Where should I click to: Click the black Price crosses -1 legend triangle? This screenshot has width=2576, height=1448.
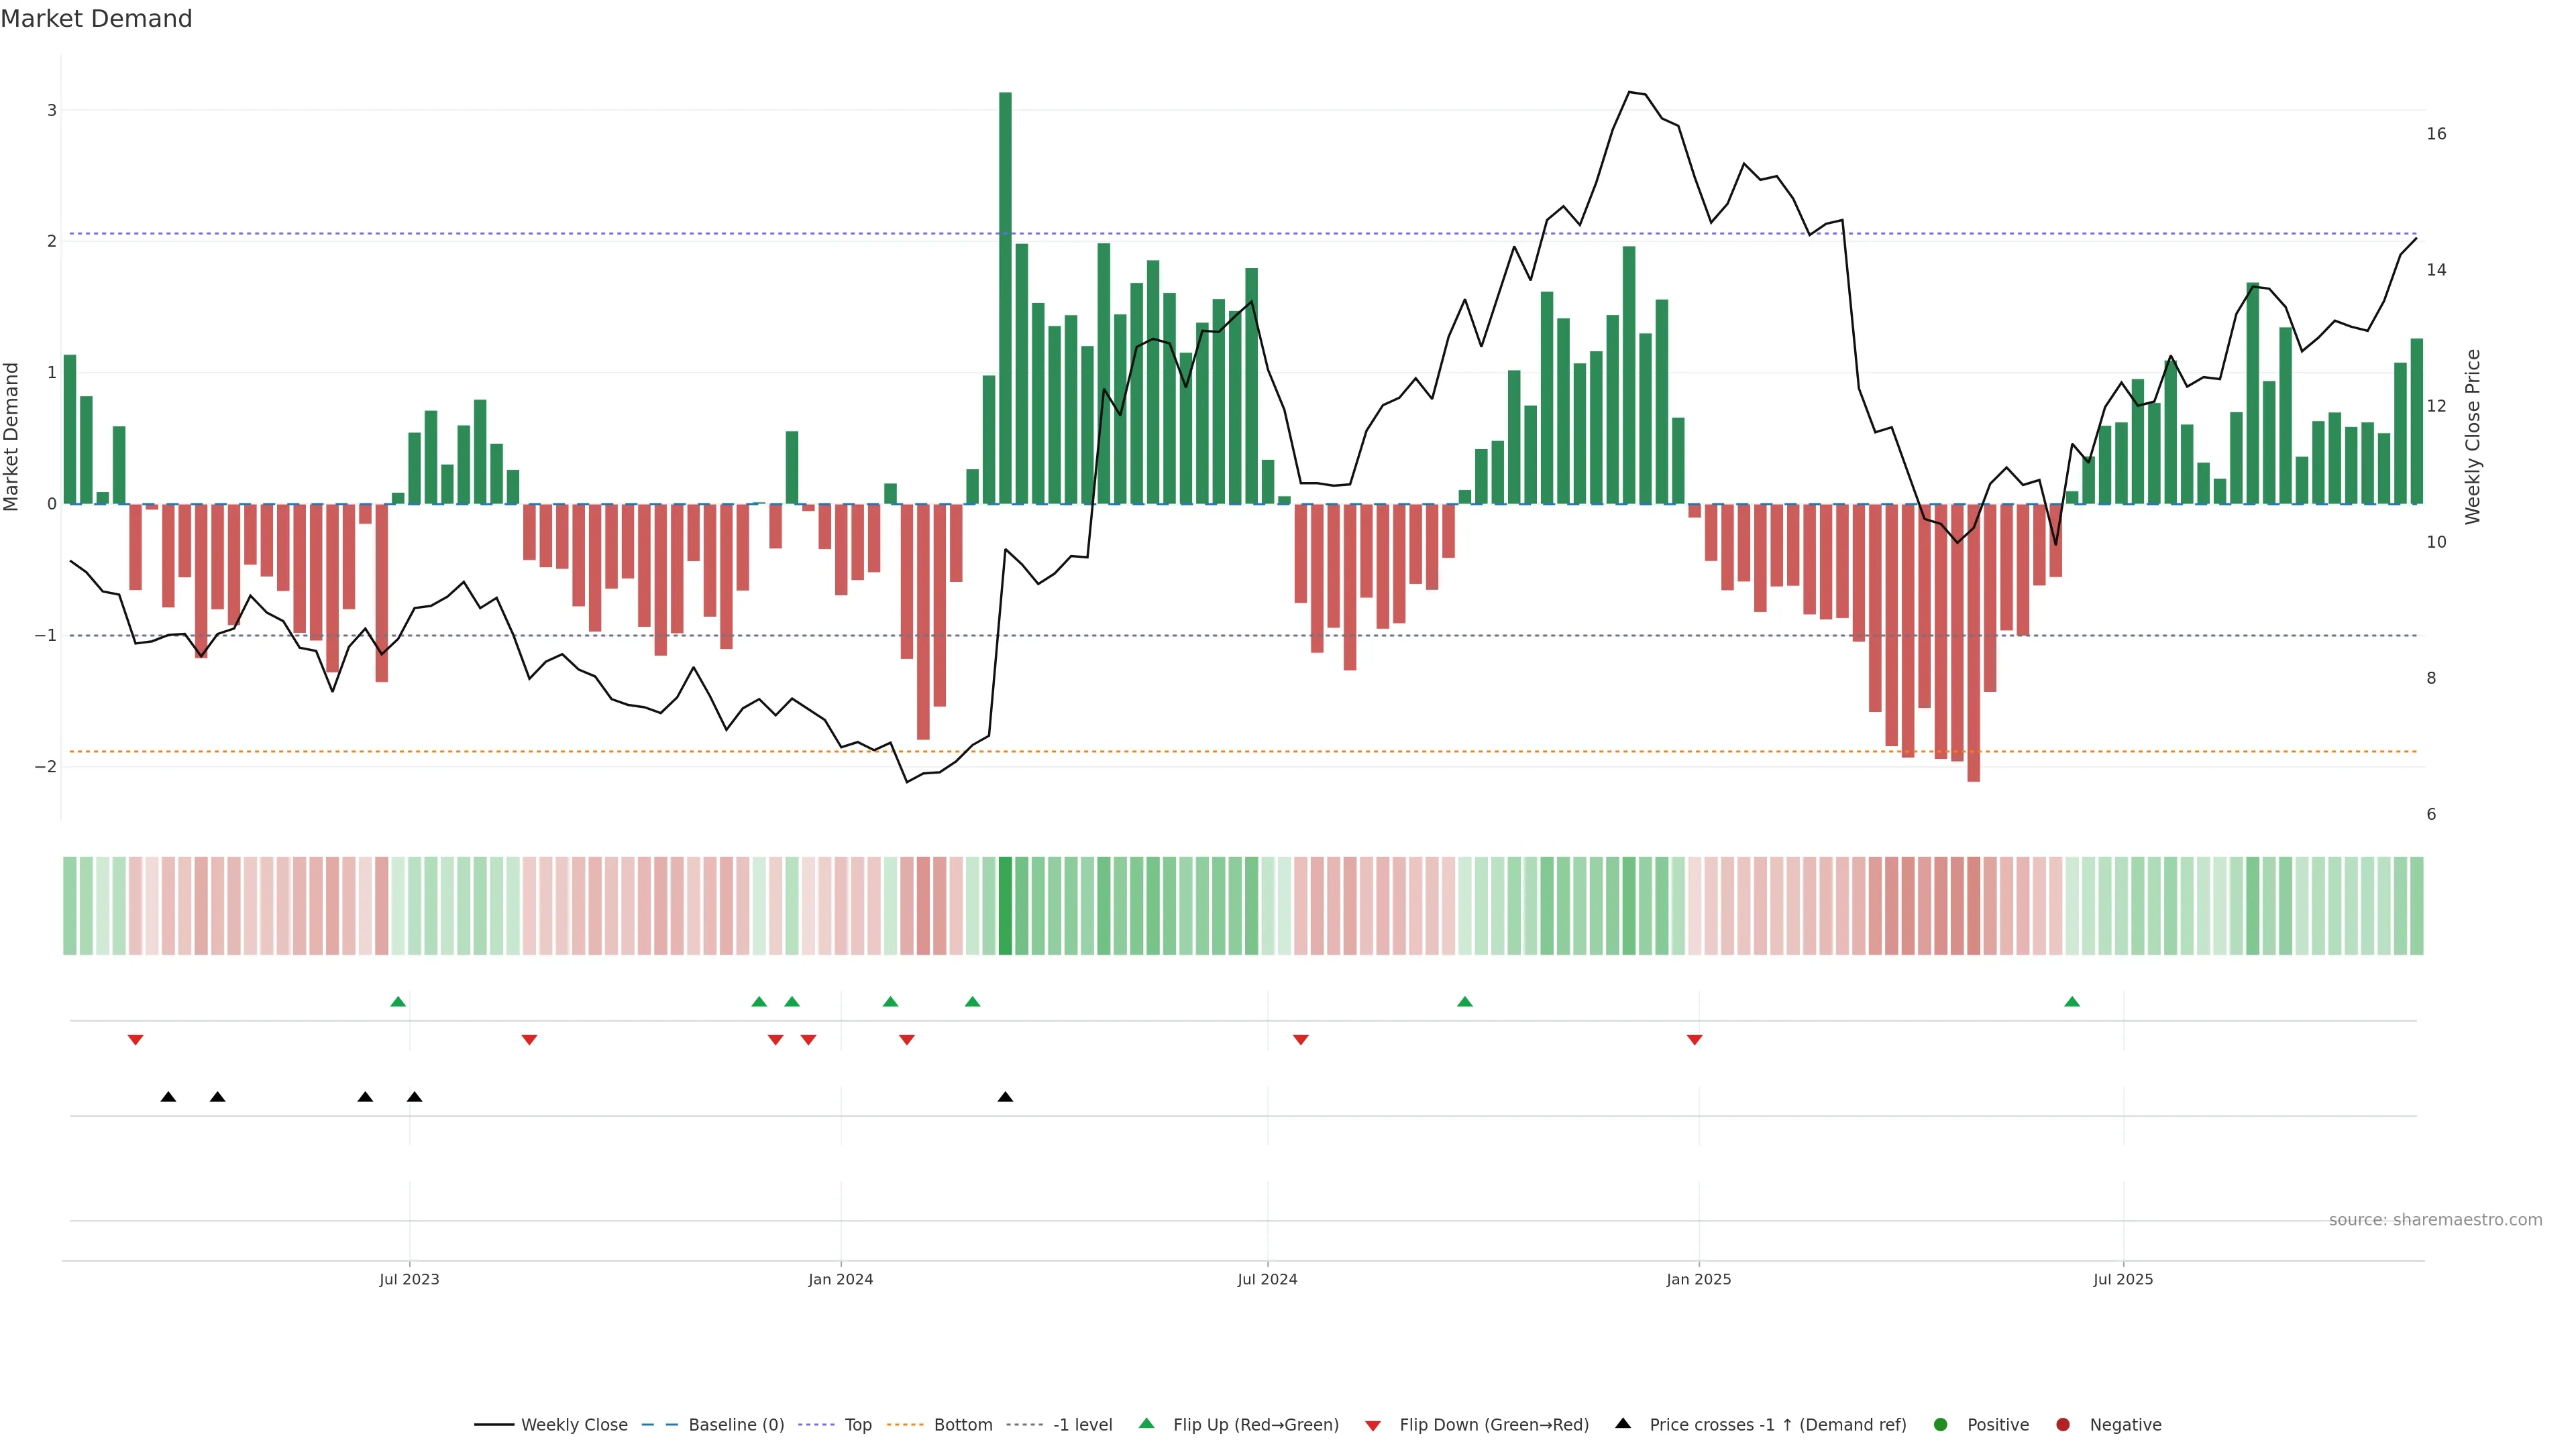(x=1623, y=1424)
